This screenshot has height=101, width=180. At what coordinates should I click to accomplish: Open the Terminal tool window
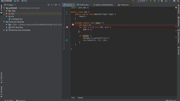[21, 100]
